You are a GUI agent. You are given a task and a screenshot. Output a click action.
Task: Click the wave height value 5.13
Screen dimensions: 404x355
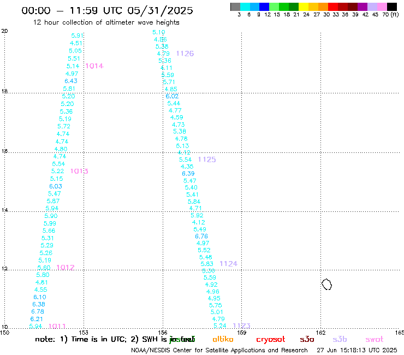pyautogui.click(x=183, y=146)
